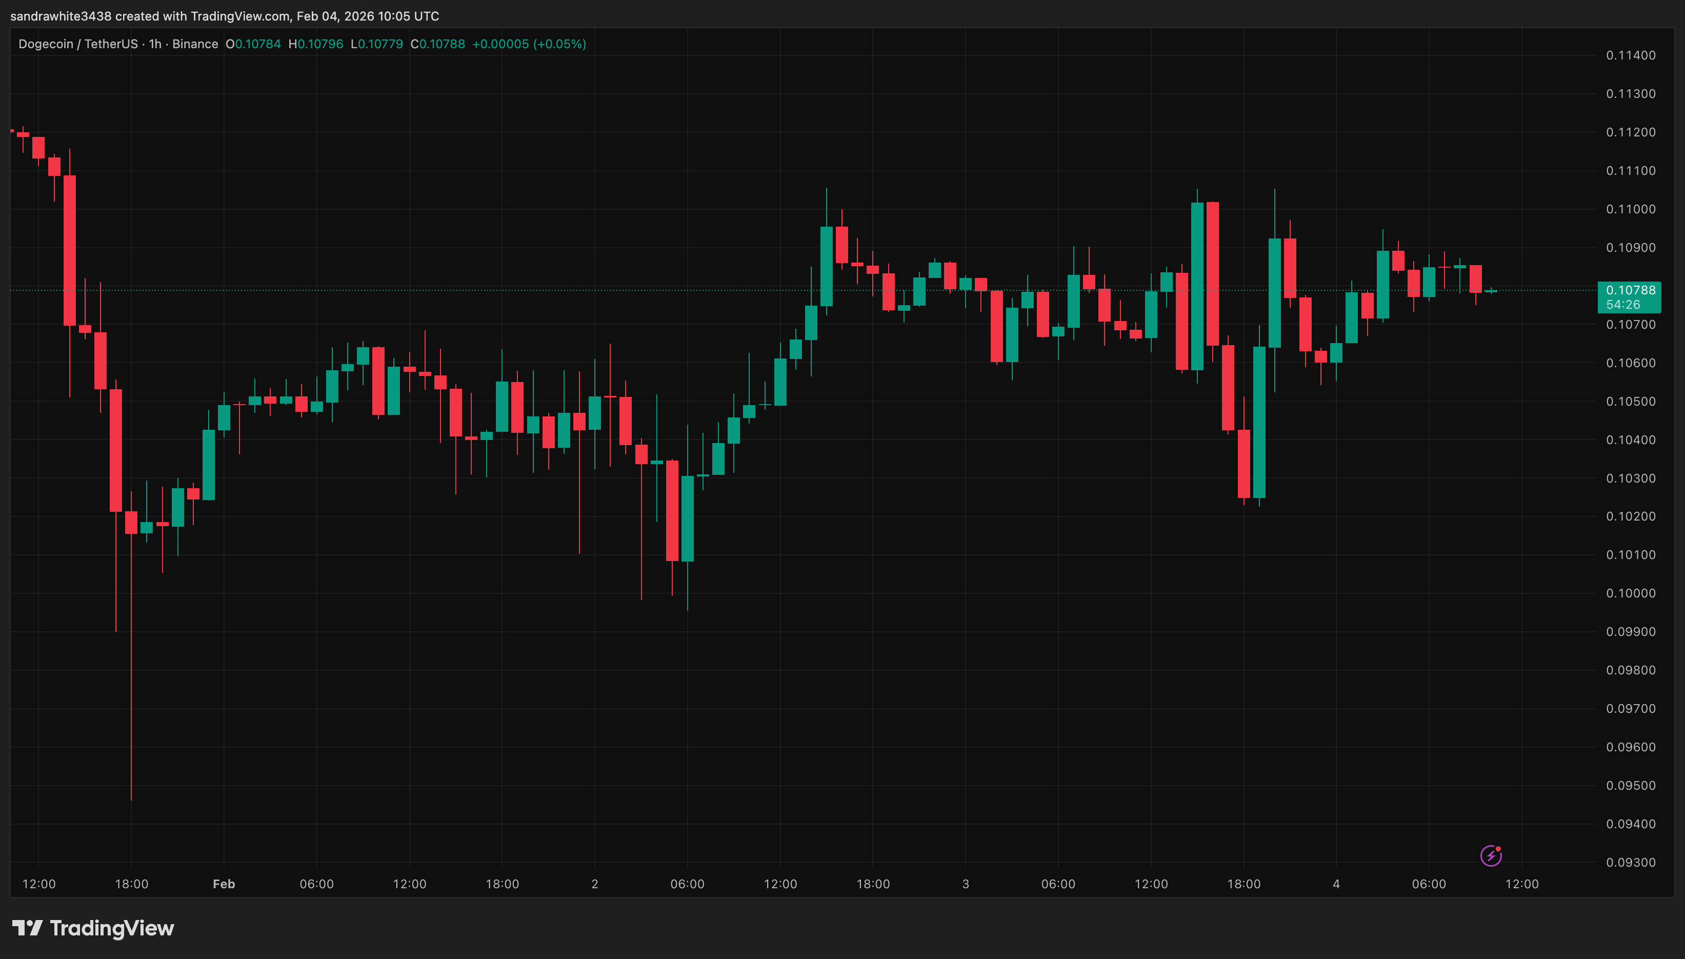Image resolution: width=1685 pixels, height=959 pixels.
Task: Click the high price value H0.10796
Action: tap(317, 44)
